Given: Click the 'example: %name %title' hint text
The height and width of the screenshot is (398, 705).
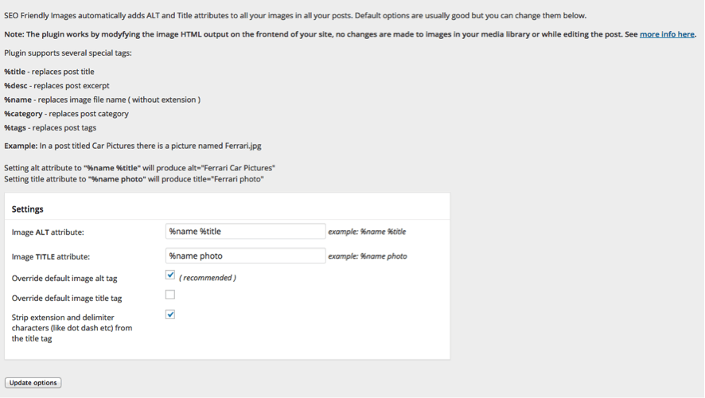Looking at the screenshot, I should point(367,232).
